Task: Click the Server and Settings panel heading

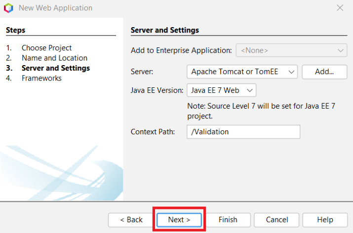Action: [164, 30]
